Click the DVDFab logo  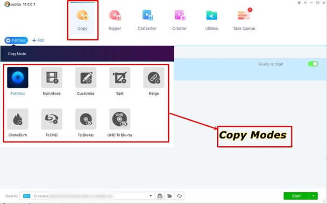pyautogui.click(x=13, y=4)
